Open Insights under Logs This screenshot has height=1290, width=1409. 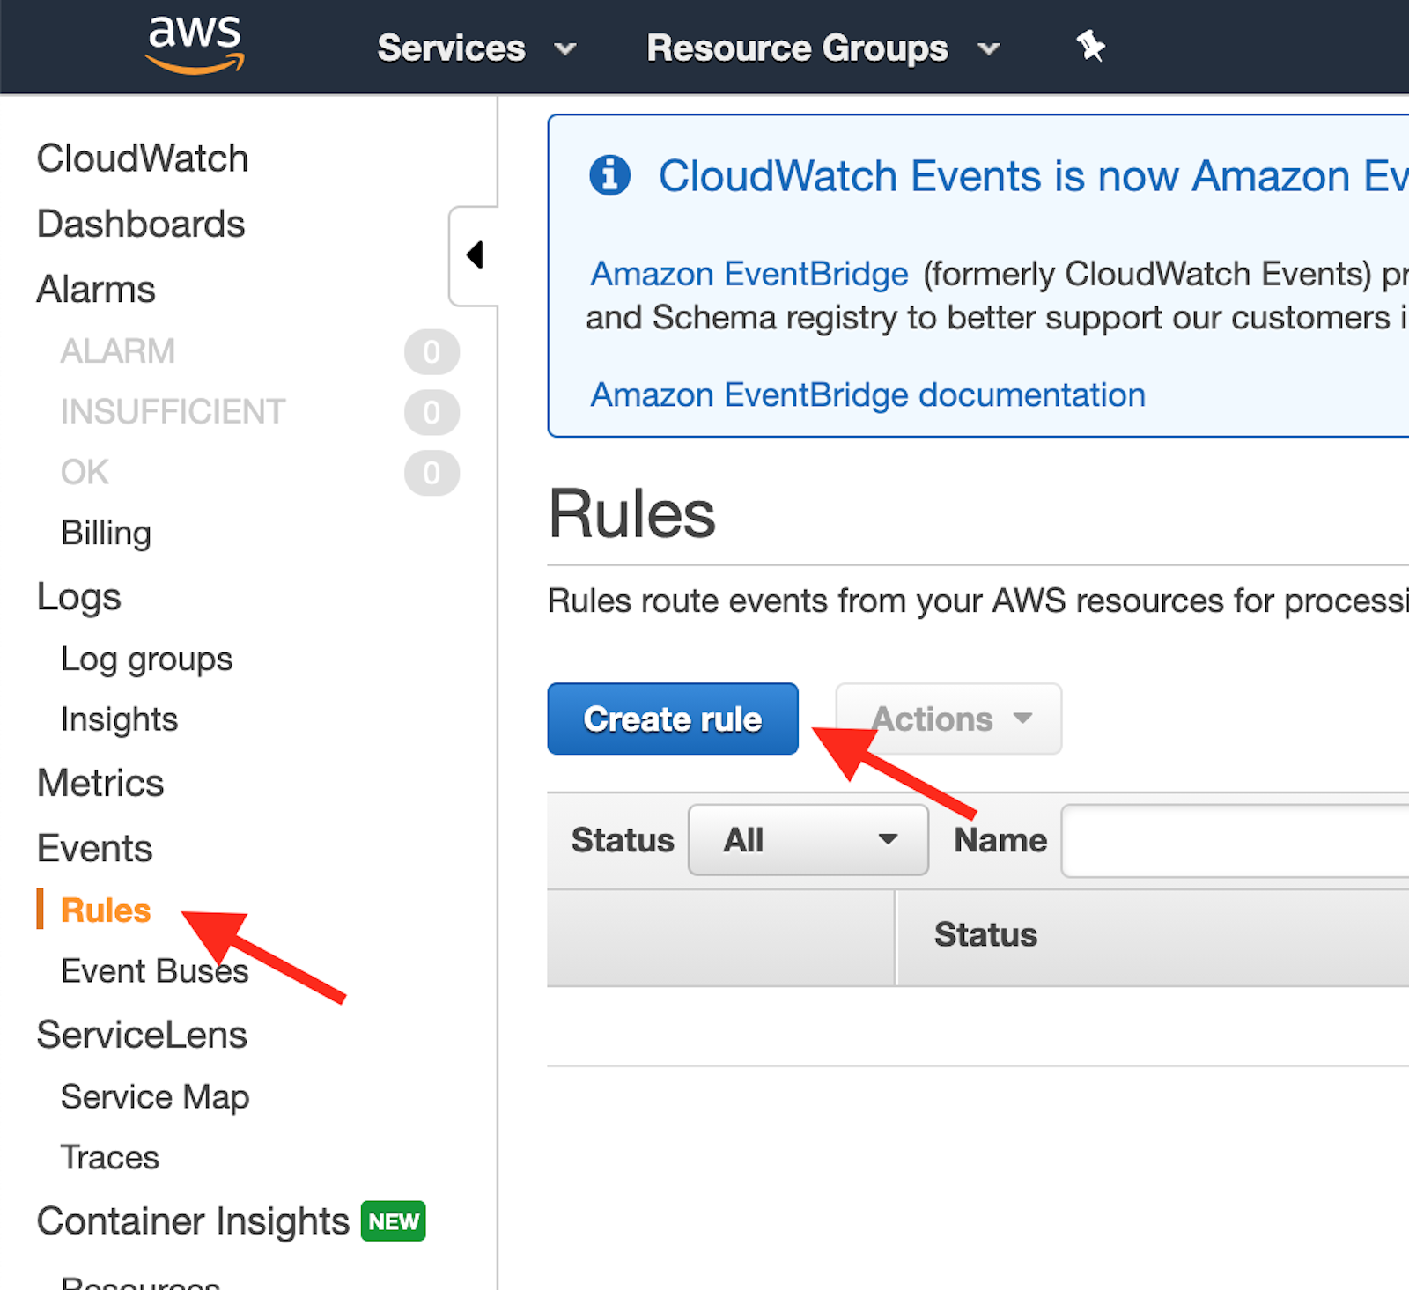[119, 719]
